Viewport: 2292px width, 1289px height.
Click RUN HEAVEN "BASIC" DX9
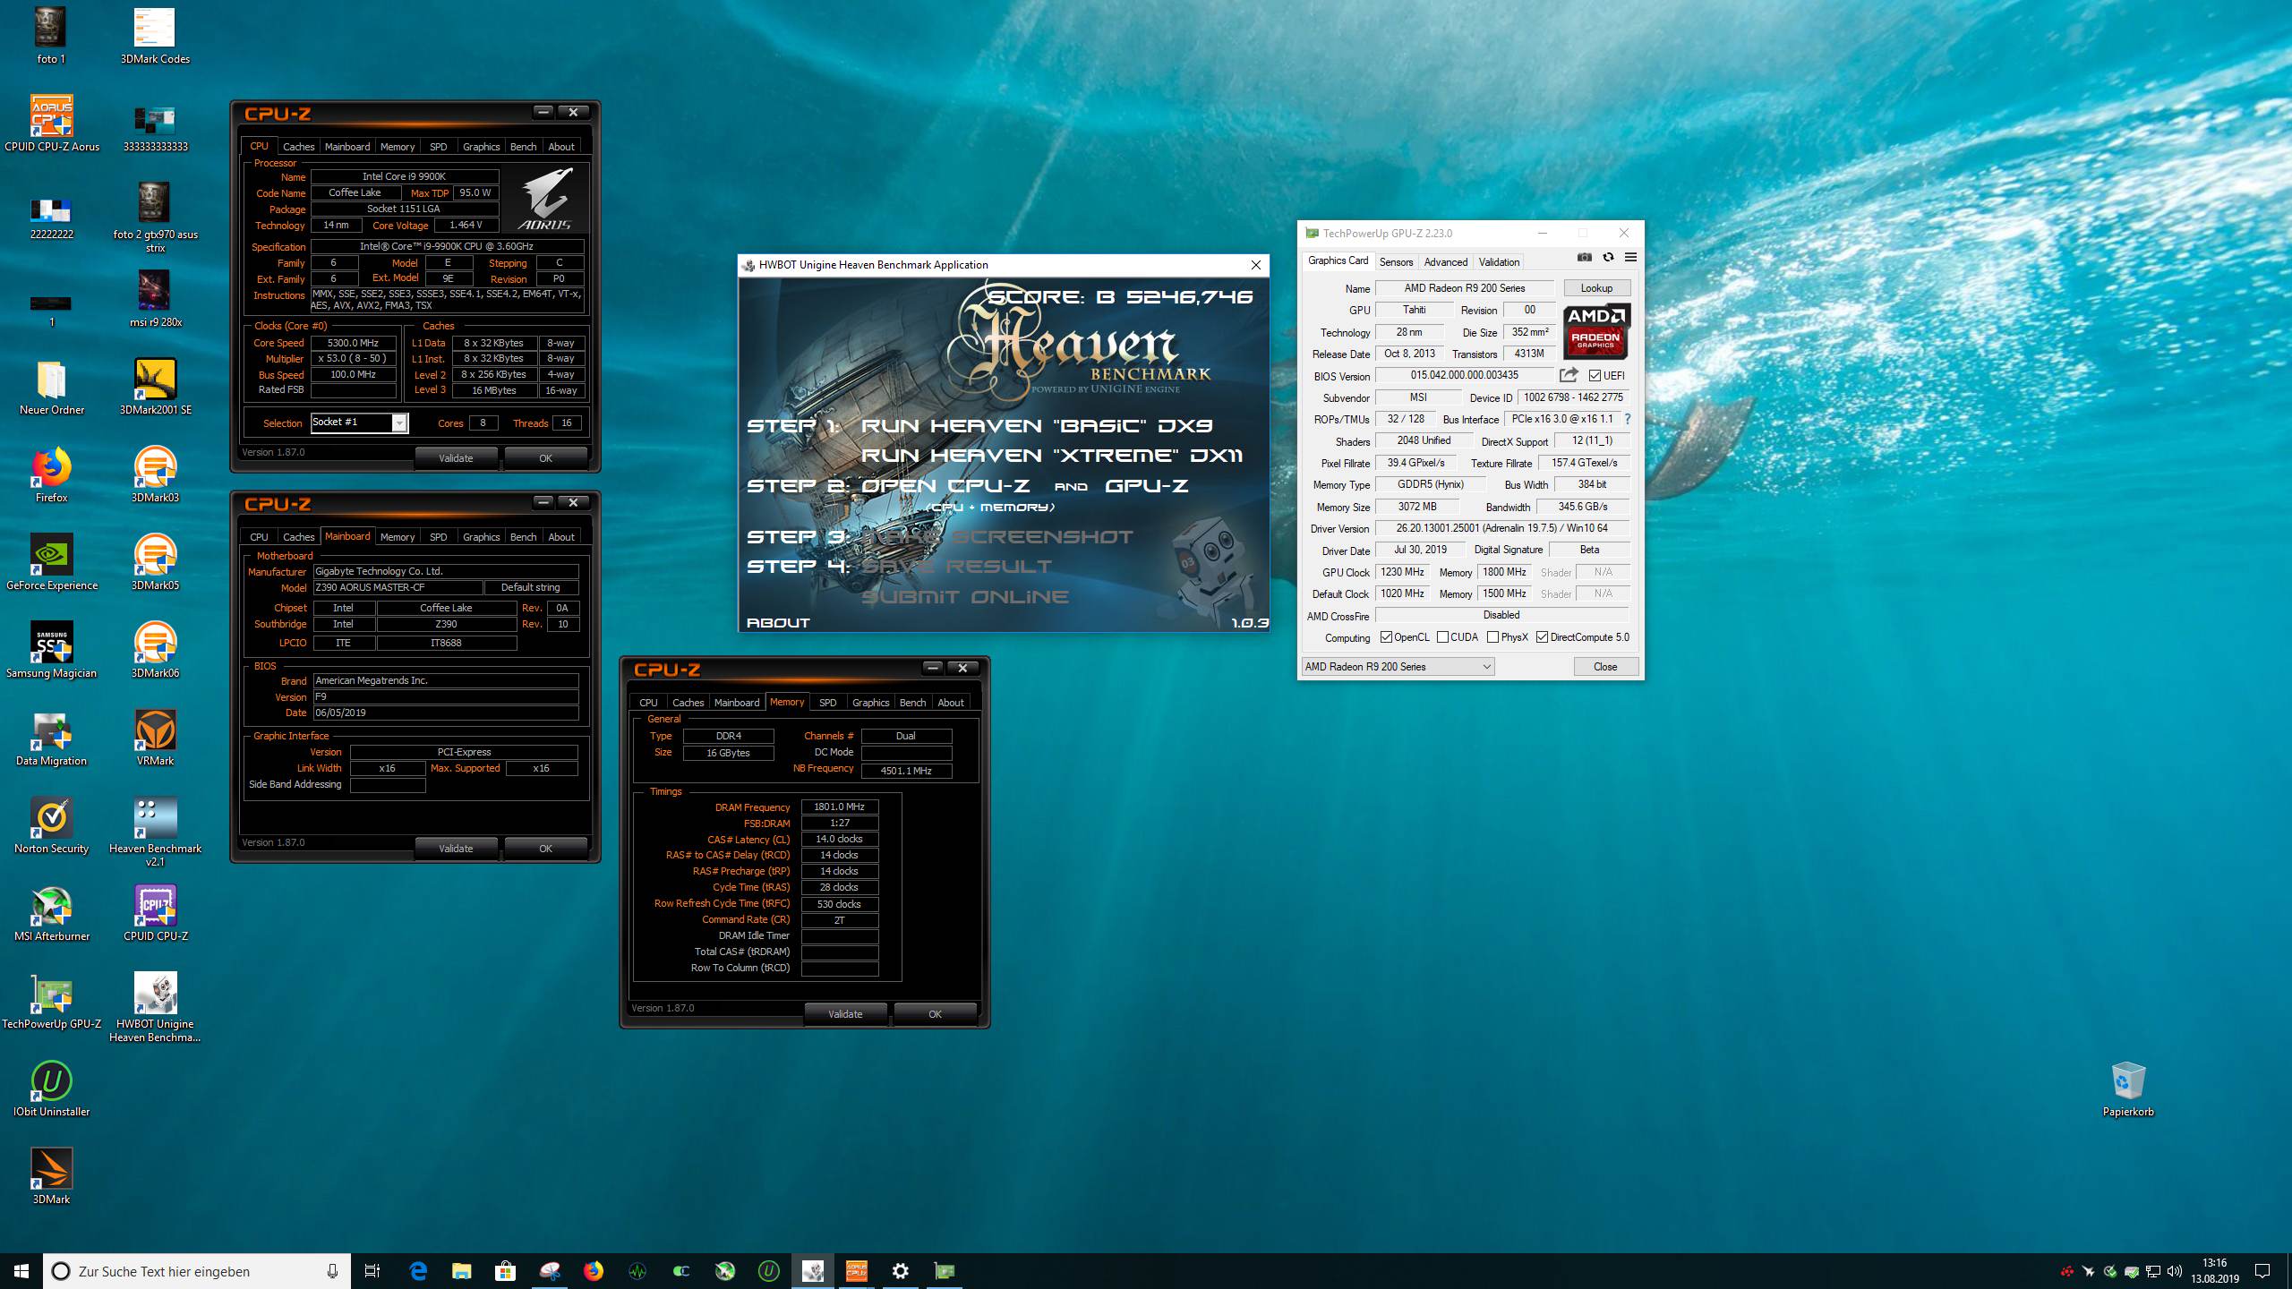tap(1037, 426)
